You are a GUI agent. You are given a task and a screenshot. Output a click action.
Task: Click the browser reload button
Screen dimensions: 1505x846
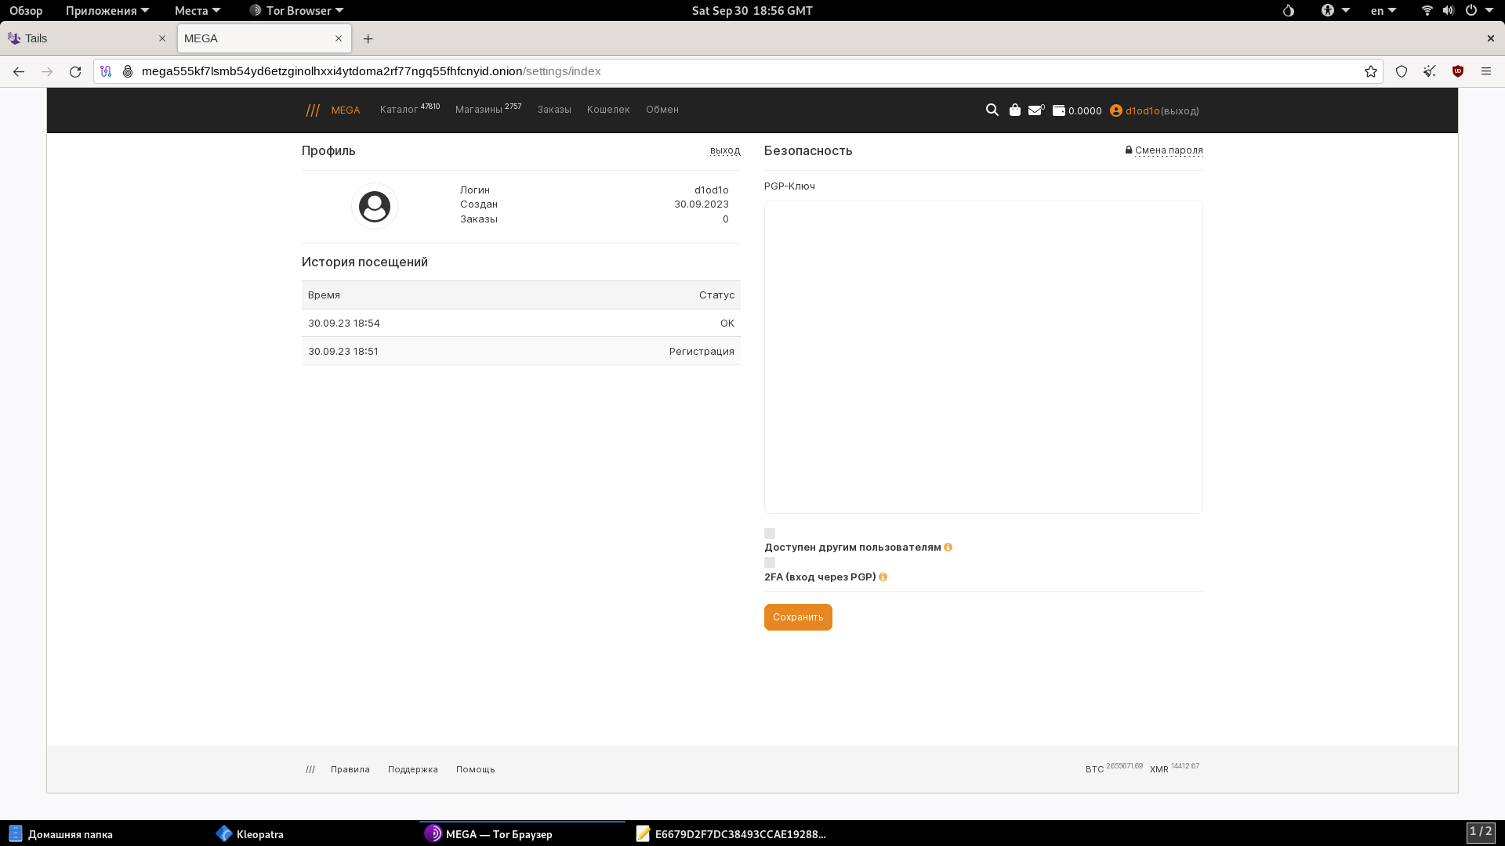(75, 71)
